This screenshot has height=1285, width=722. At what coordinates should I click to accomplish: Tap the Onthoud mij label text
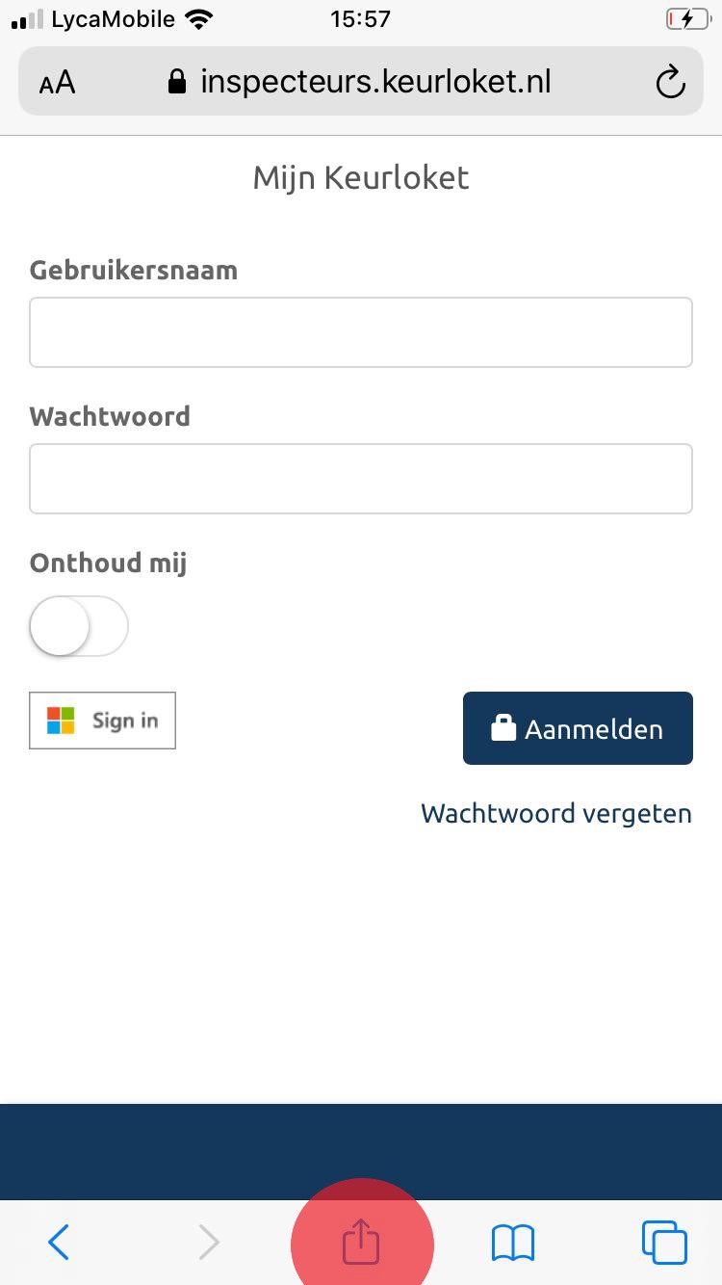[x=108, y=563]
